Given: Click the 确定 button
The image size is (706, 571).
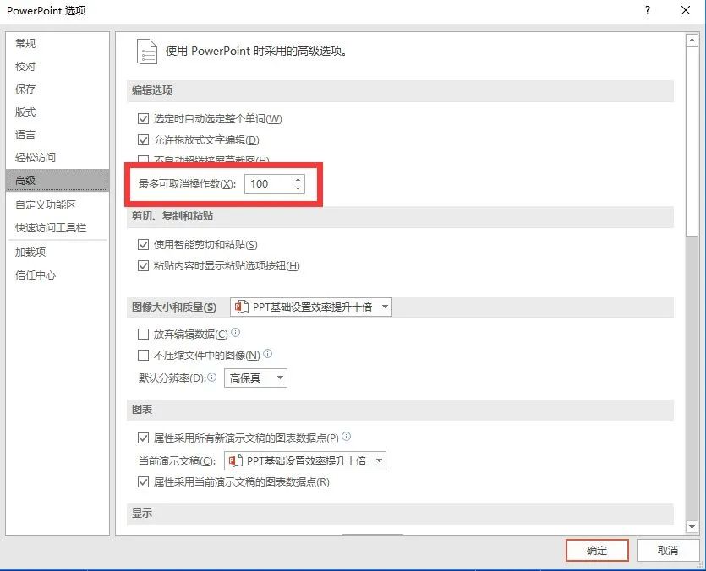Looking at the screenshot, I should coord(596,550).
